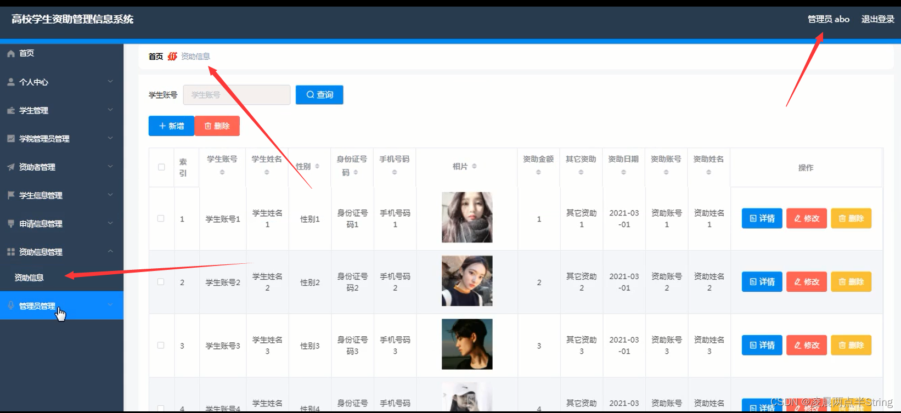Screen dimensions: 901x413
Task: Open 详情 for row 学生账号3
Action: click(x=762, y=346)
